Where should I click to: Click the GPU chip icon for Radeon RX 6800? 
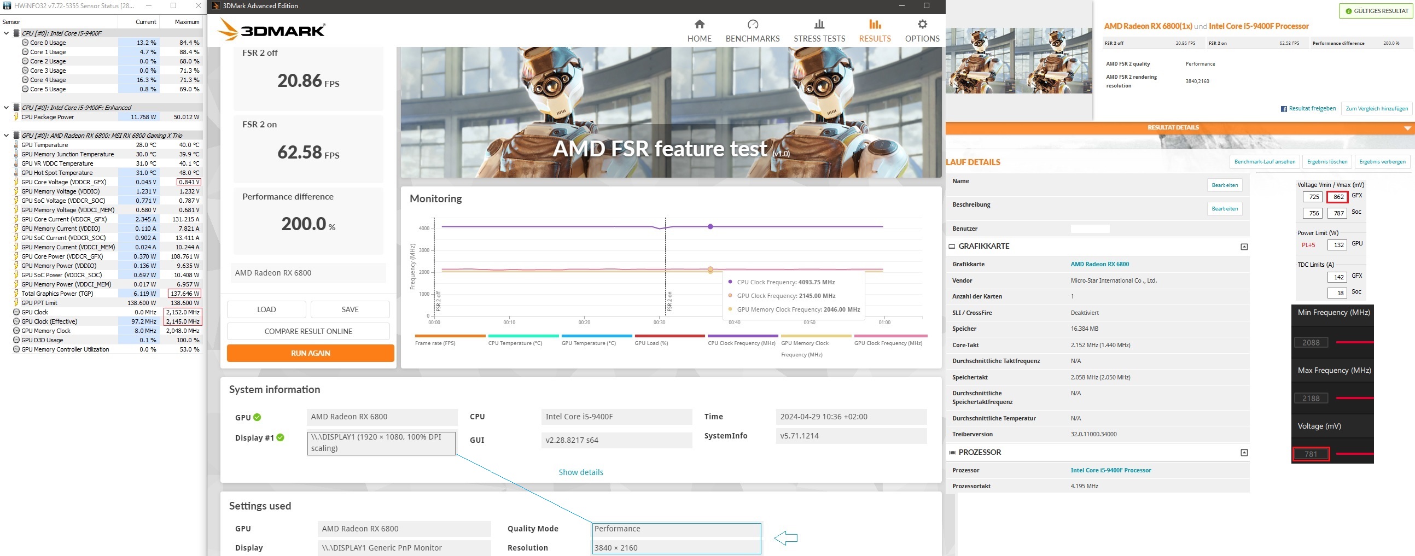tap(16, 136)
